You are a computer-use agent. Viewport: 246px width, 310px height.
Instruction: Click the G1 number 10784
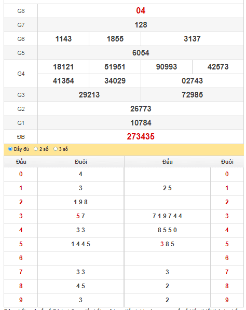point(141,123)
